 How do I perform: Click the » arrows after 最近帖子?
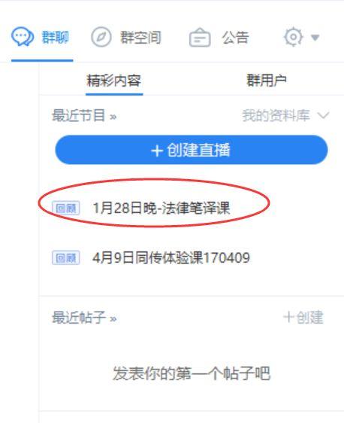(113, 318)
